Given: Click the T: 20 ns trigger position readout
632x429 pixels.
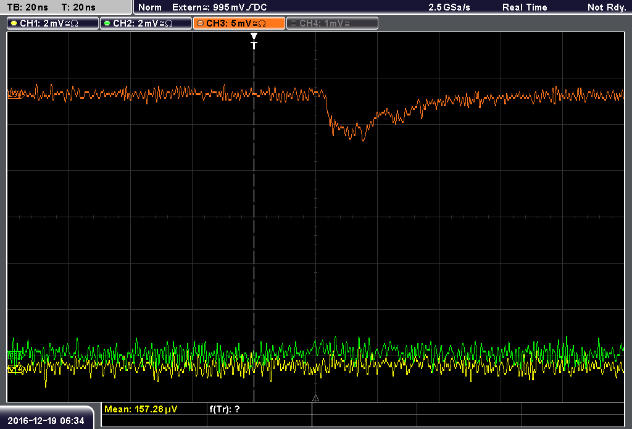Looking at the screenshot, I should click(78, 7).
